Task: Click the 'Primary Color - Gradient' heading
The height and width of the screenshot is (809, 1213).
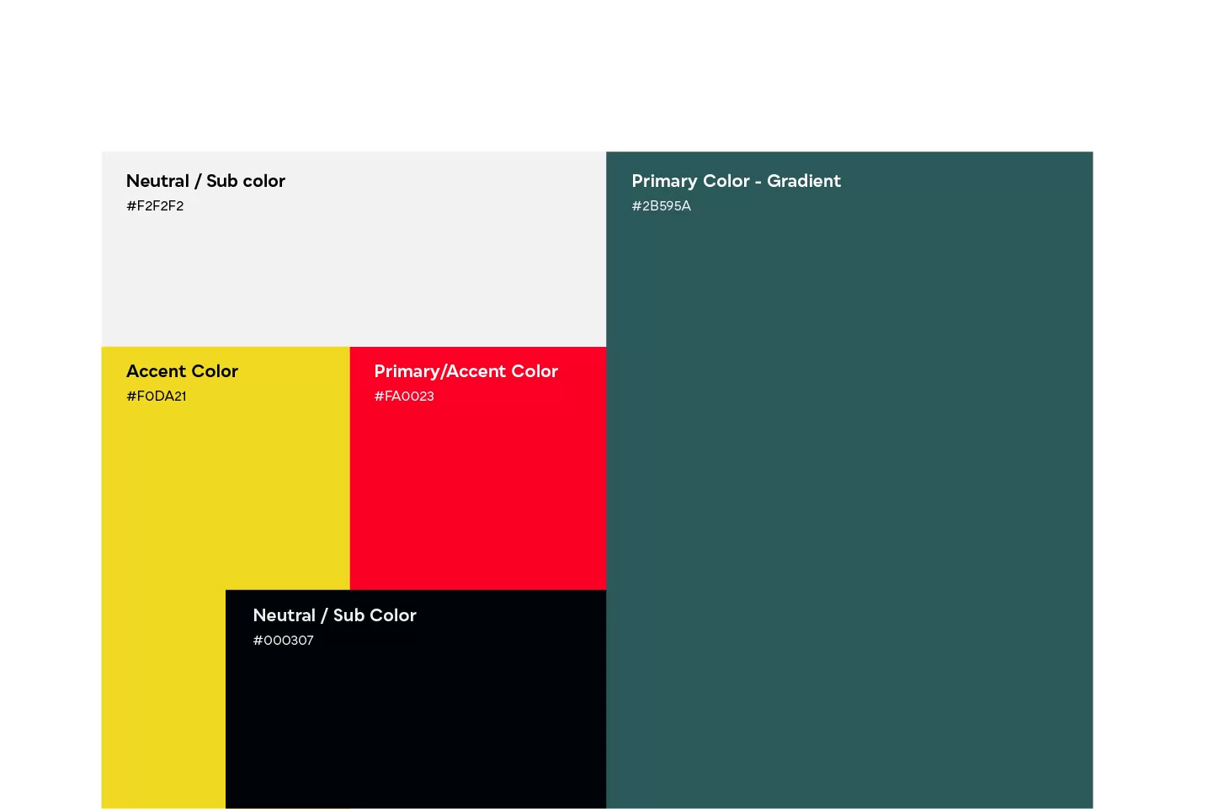Action: click(x=736, y=181)
